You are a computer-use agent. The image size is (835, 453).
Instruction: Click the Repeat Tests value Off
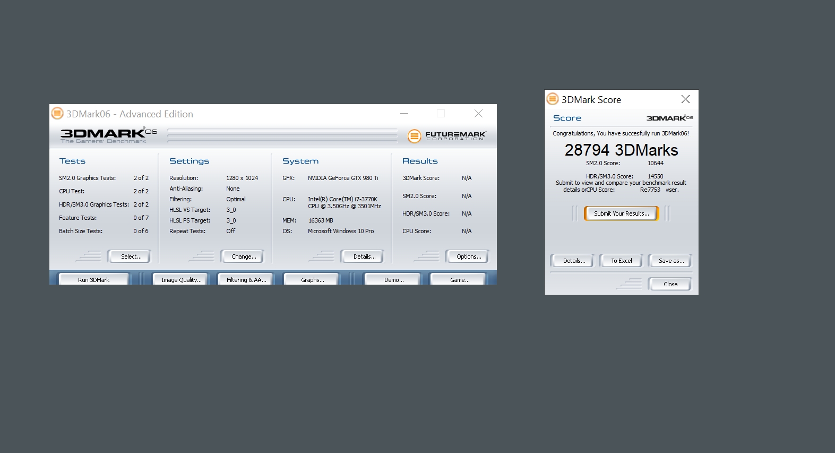[x=231, y=231]
